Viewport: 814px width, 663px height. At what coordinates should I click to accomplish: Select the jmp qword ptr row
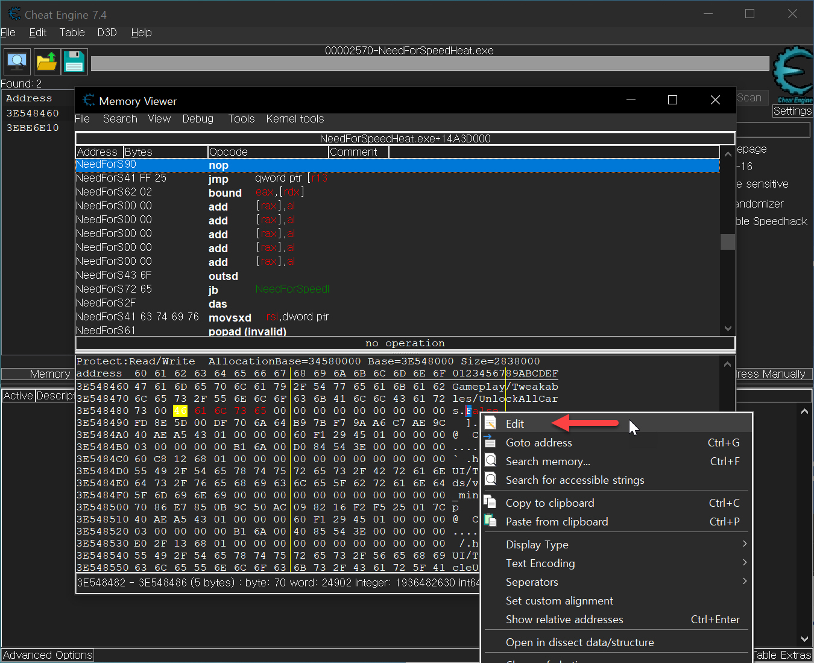point(397,179)
